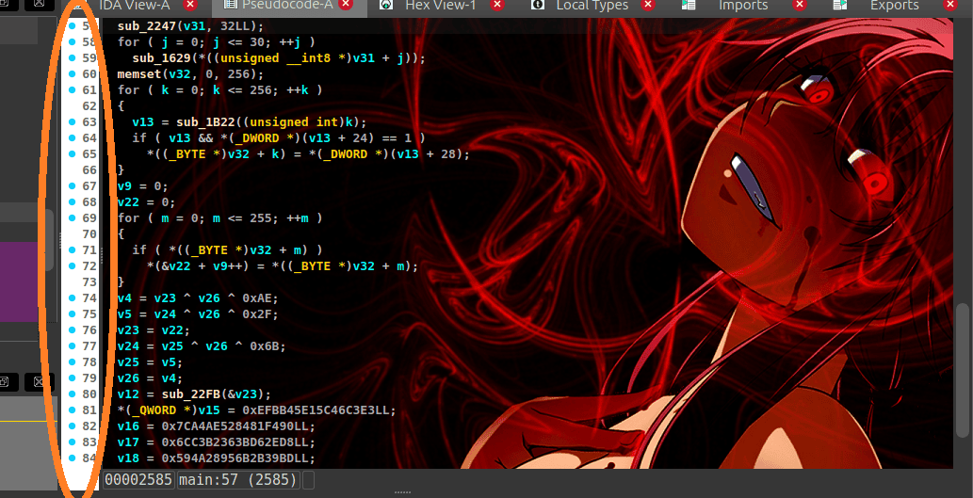This screenshot has height=498, width=973.
Task: Click variable v9 on line 67
Action: point(124,186)
